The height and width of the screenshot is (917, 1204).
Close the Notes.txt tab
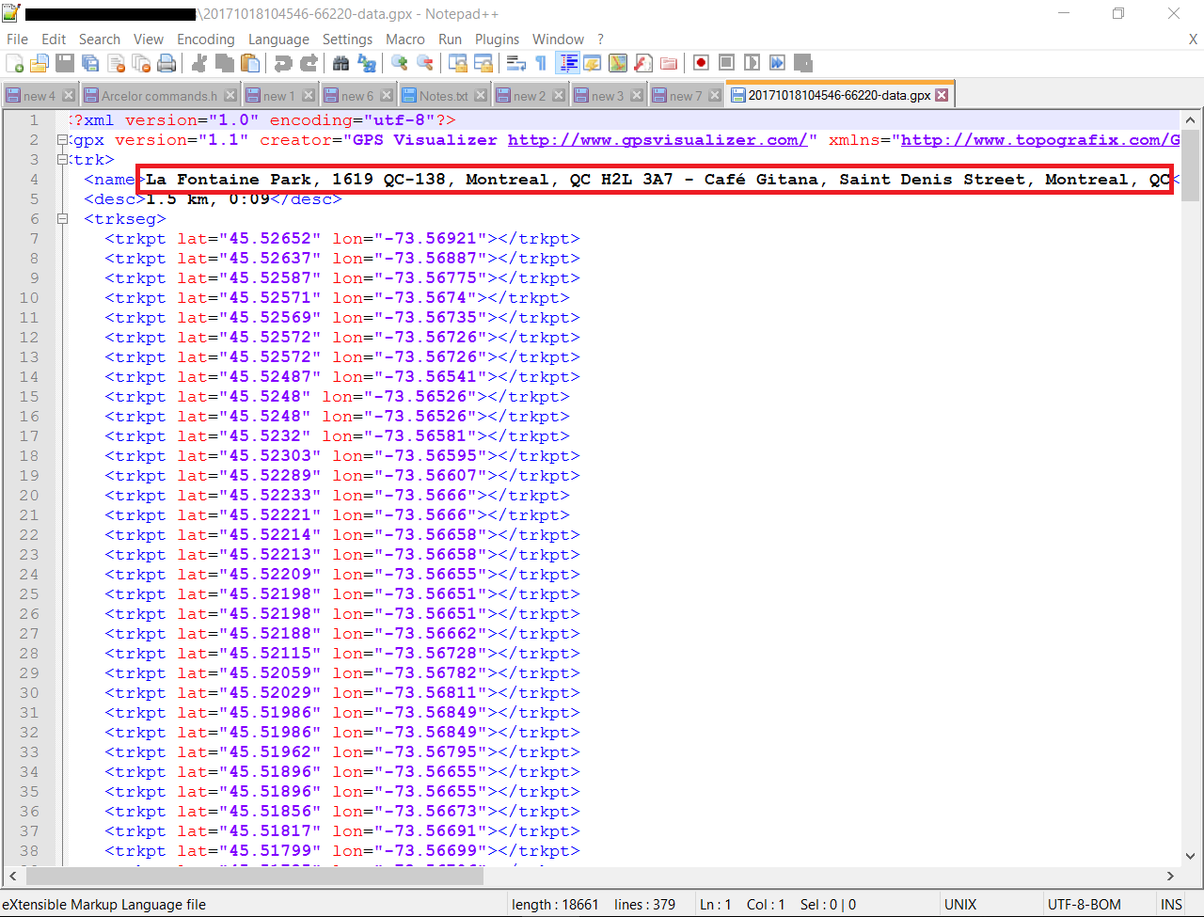[x=481, y=96]
